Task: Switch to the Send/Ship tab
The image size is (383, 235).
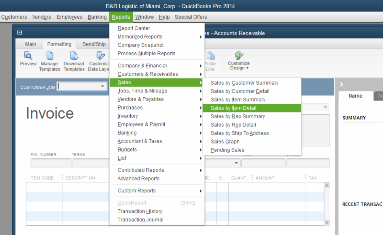Action: click(94, 44)
